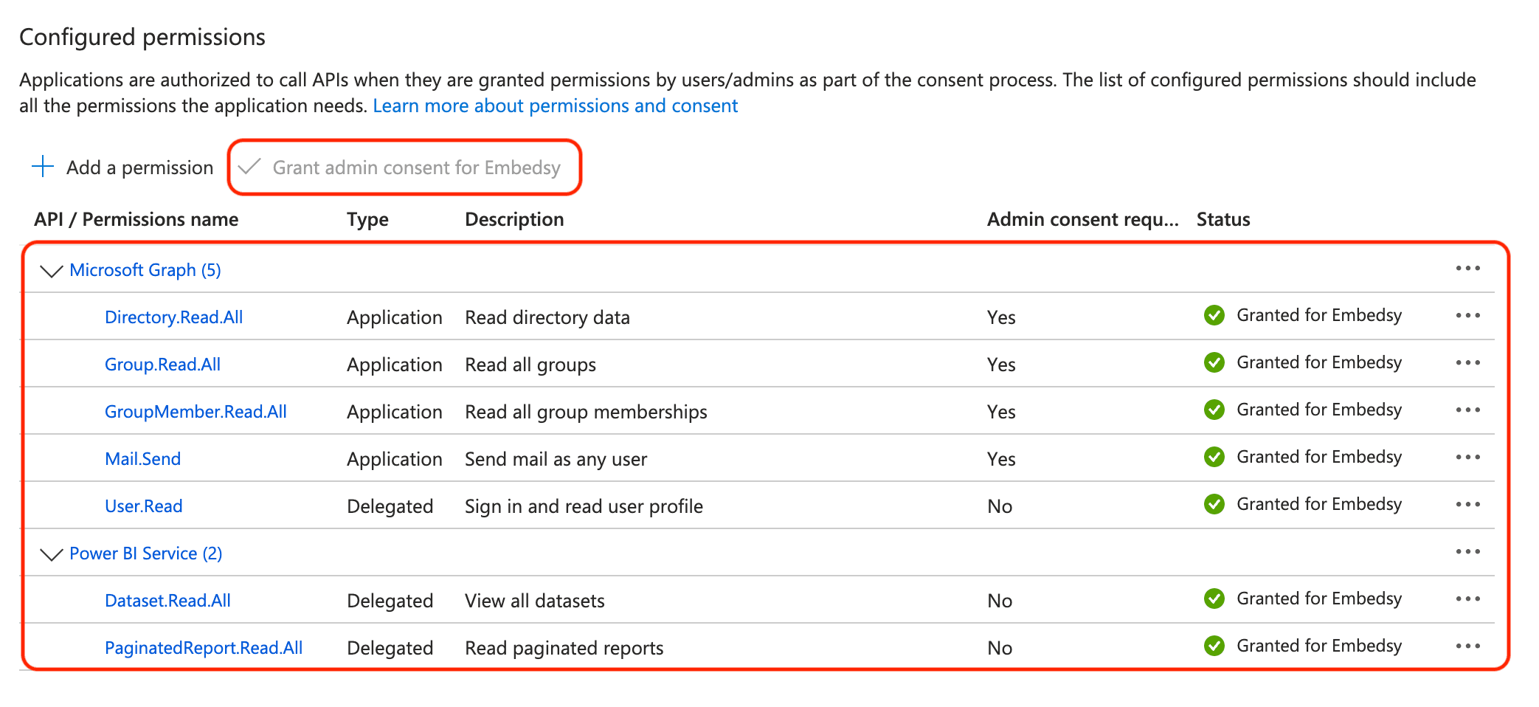Open Learn more about permissions and consent

555,106
